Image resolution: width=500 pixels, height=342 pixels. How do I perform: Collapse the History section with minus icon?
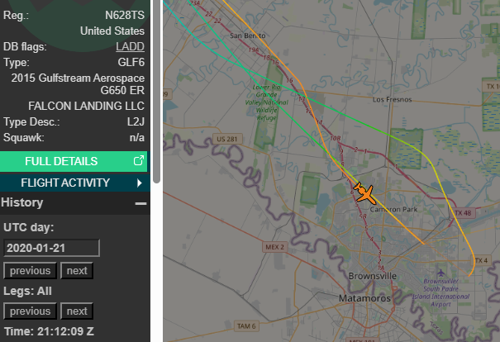(140, 203)
